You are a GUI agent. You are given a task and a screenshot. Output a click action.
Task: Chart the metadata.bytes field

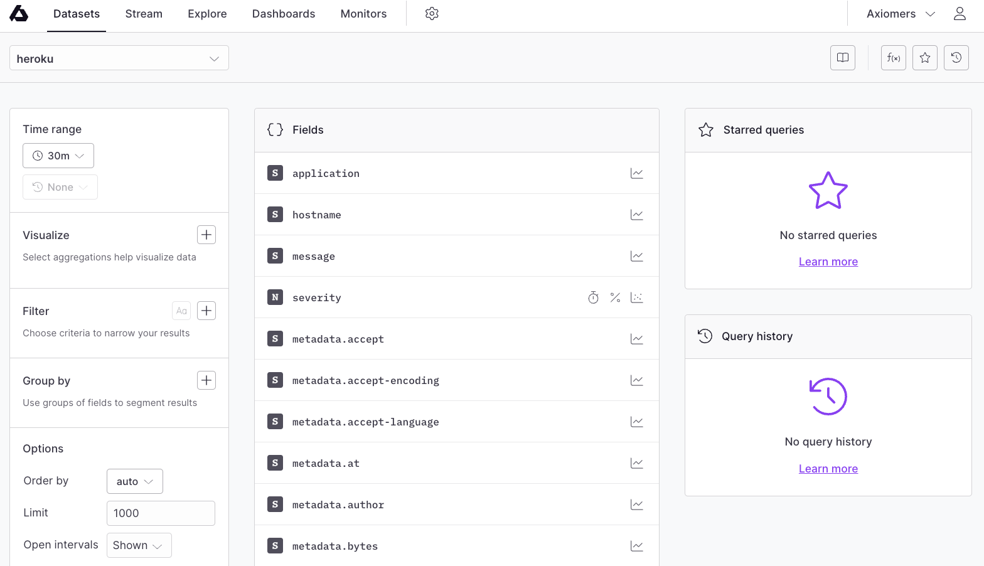637,546
